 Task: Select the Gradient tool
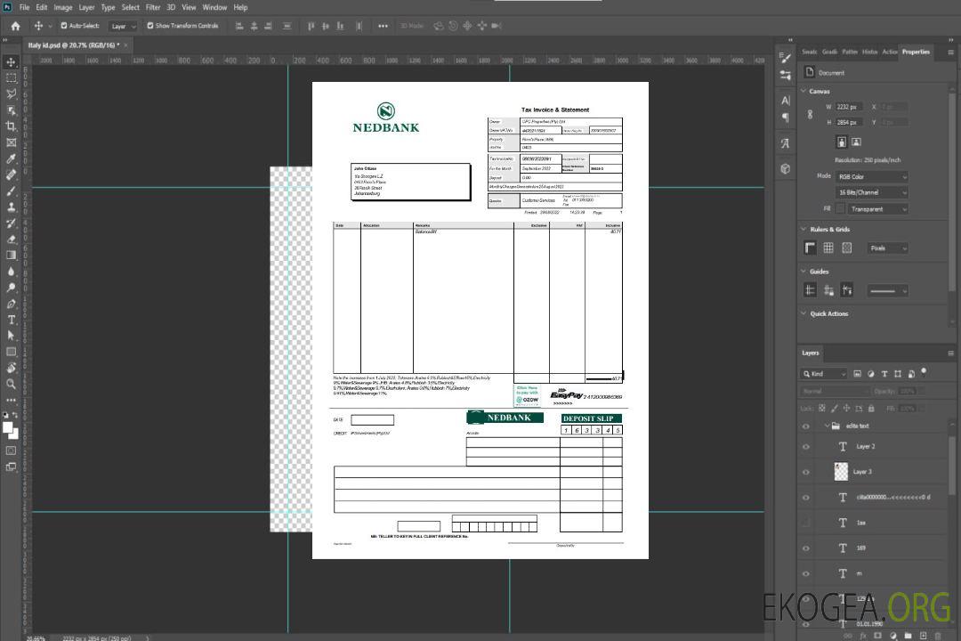pyautogui.click(x=11, y=256)
